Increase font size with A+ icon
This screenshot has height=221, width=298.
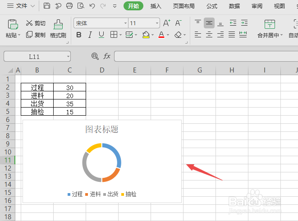167,23
